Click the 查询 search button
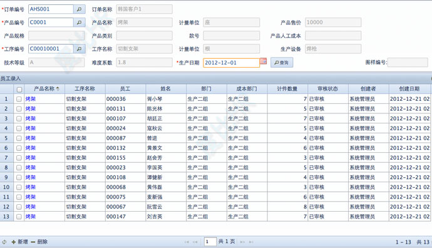 pyautogui.click(x=282, y=63)
